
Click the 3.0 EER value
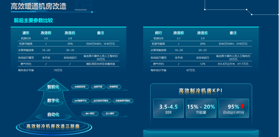click(46, 38)
